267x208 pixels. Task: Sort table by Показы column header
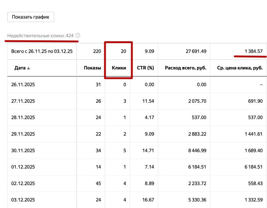92,68
